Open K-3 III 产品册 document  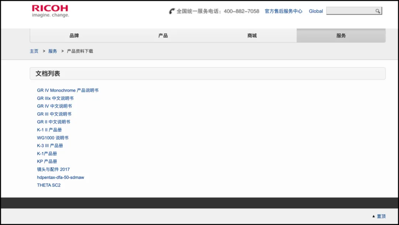pyautogui.click(x=50, y=146)
